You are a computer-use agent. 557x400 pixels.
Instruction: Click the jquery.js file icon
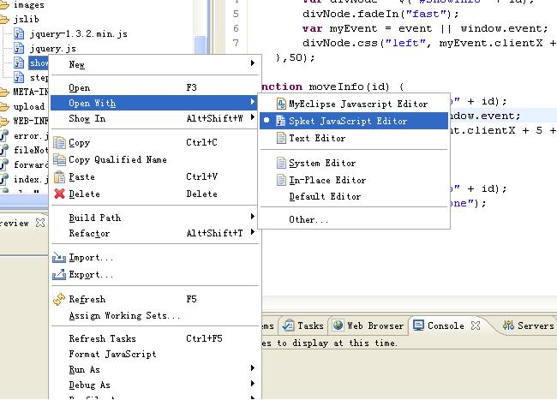click(x=19, y=48)
